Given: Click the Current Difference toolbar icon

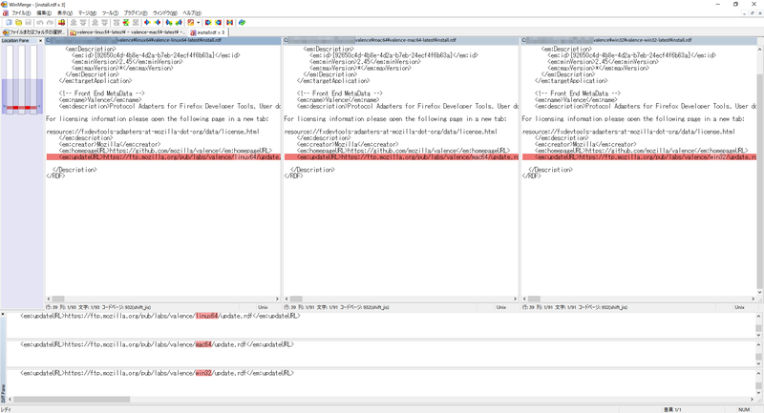Looking at the screenshot, I should [x=126, y=22].
